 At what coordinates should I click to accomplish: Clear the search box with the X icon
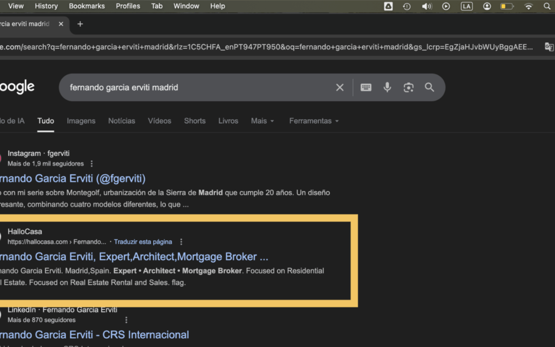click(340, 87)
